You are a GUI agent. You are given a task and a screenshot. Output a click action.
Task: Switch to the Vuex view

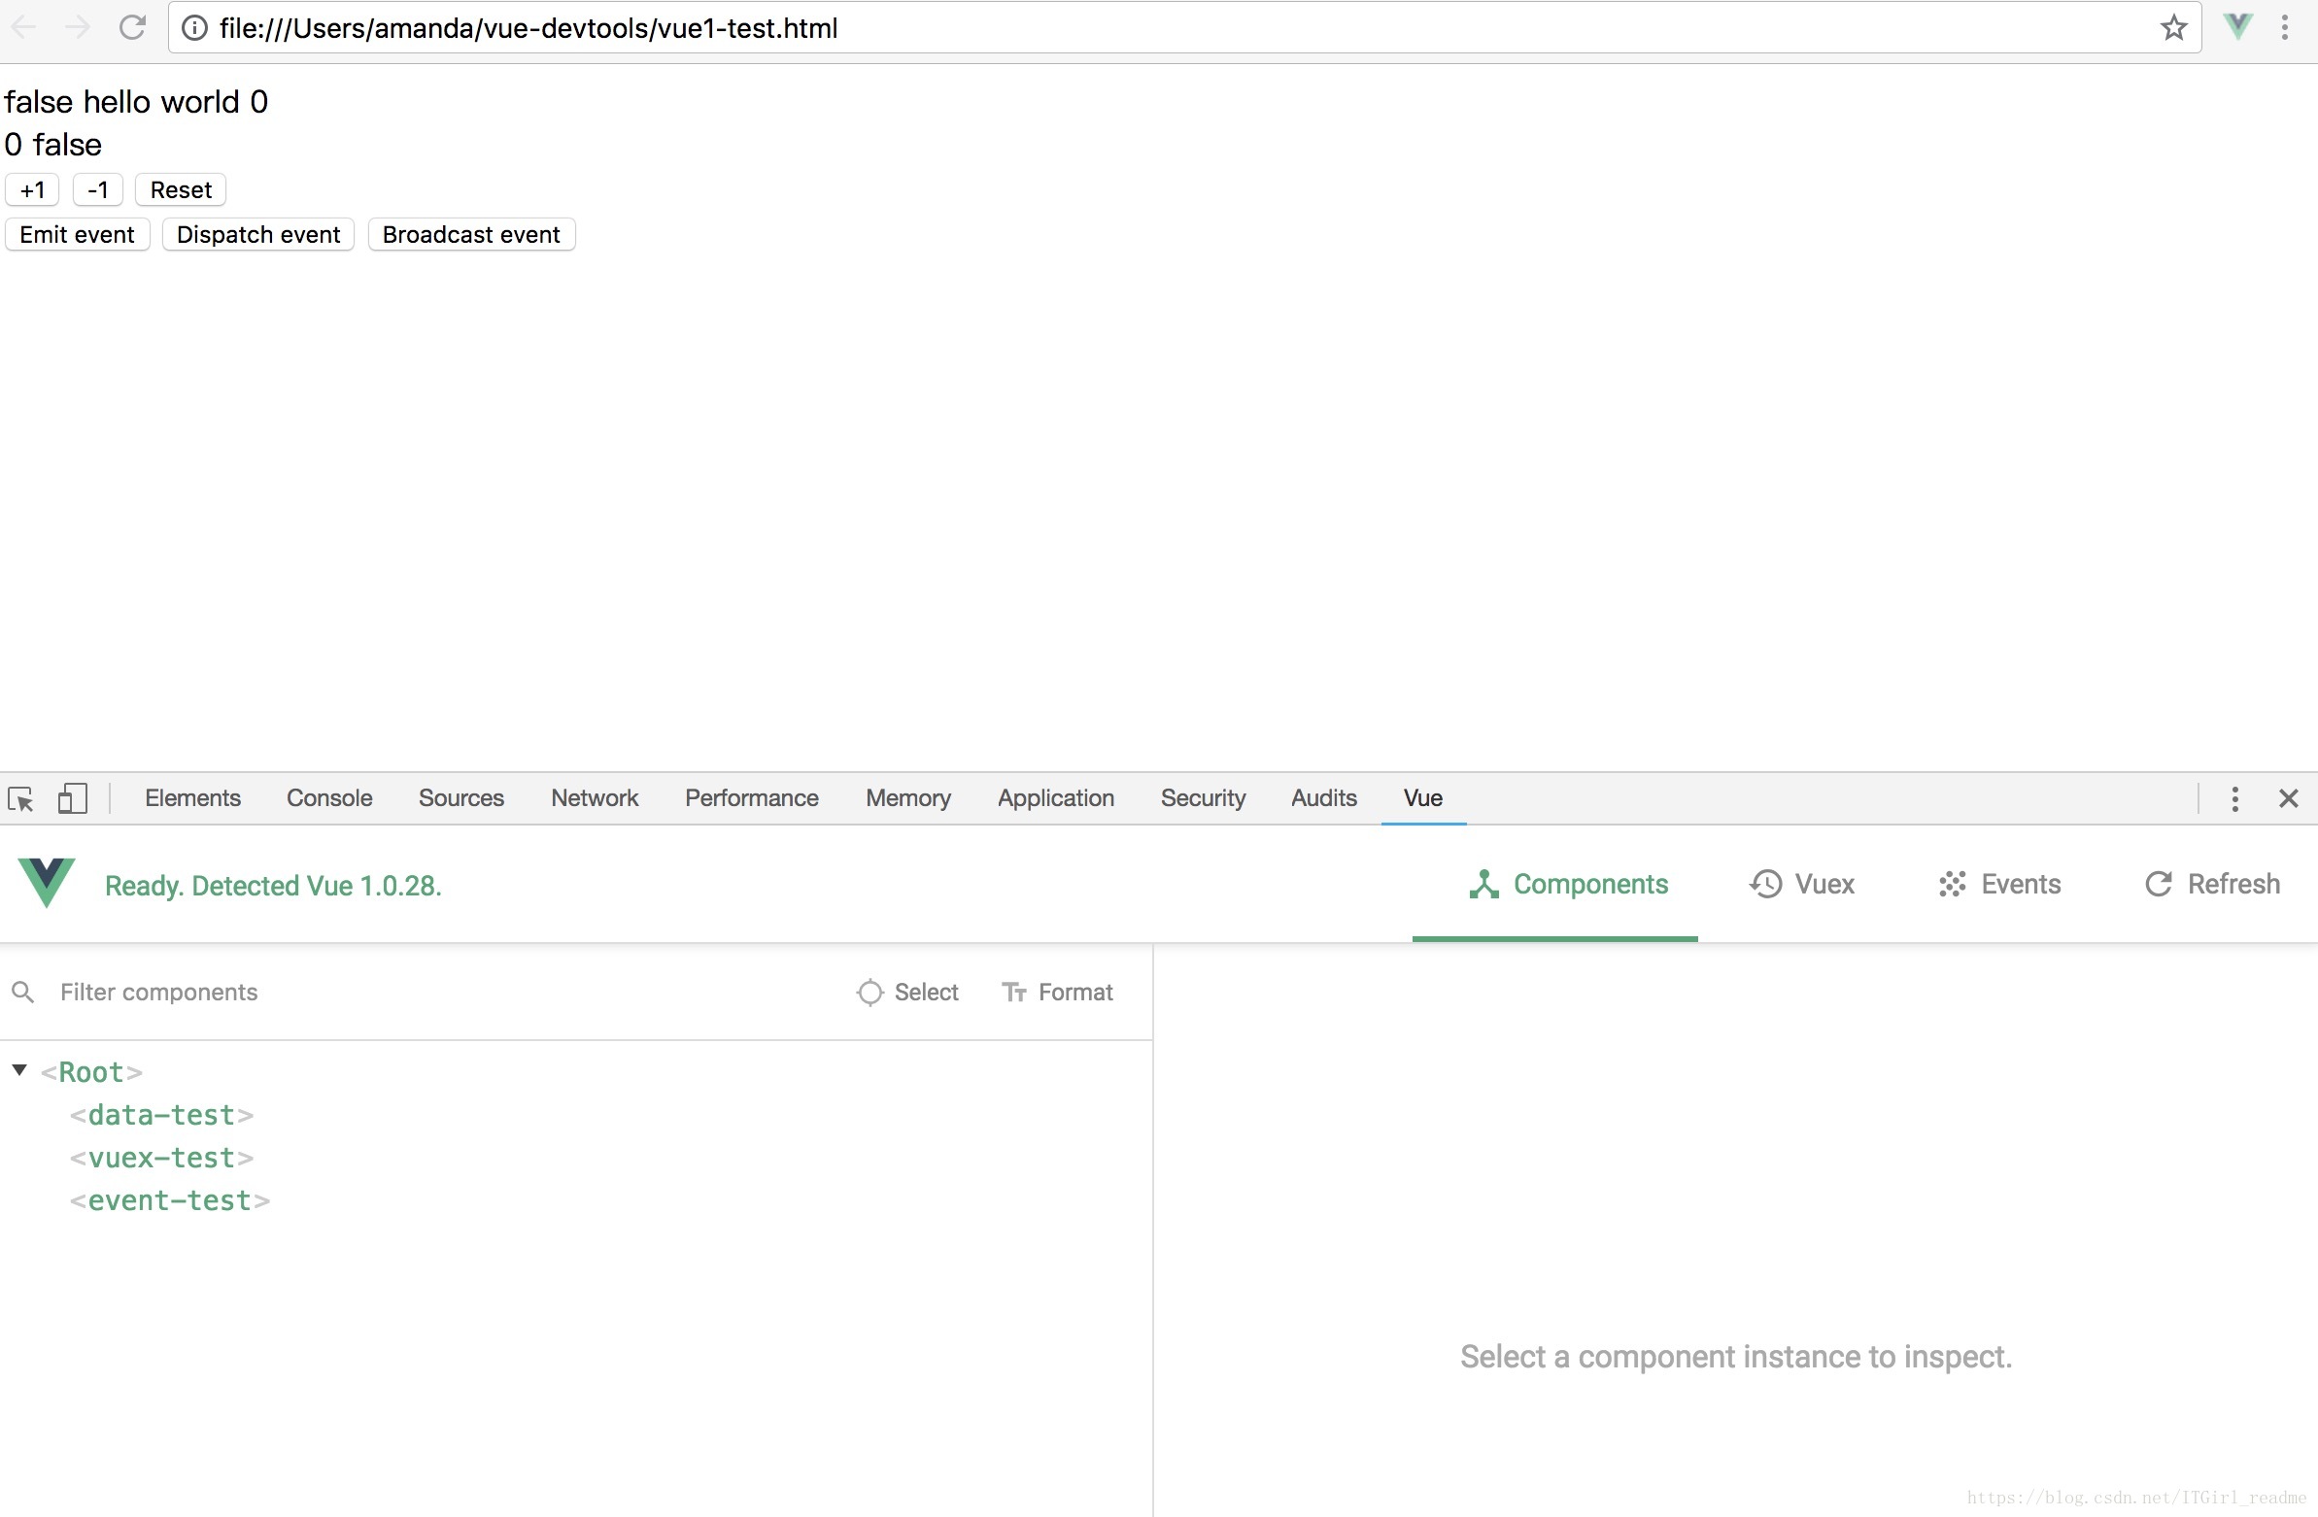tap(1802, 884)
